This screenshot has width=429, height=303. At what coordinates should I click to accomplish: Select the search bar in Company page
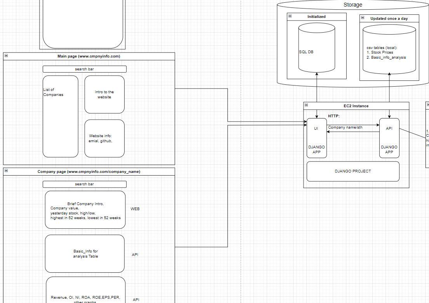point(85,184)
